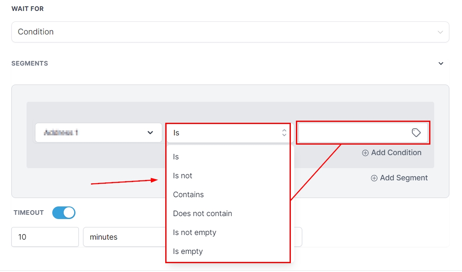Focus the empty condition value input field

click(x=354, y=133)
